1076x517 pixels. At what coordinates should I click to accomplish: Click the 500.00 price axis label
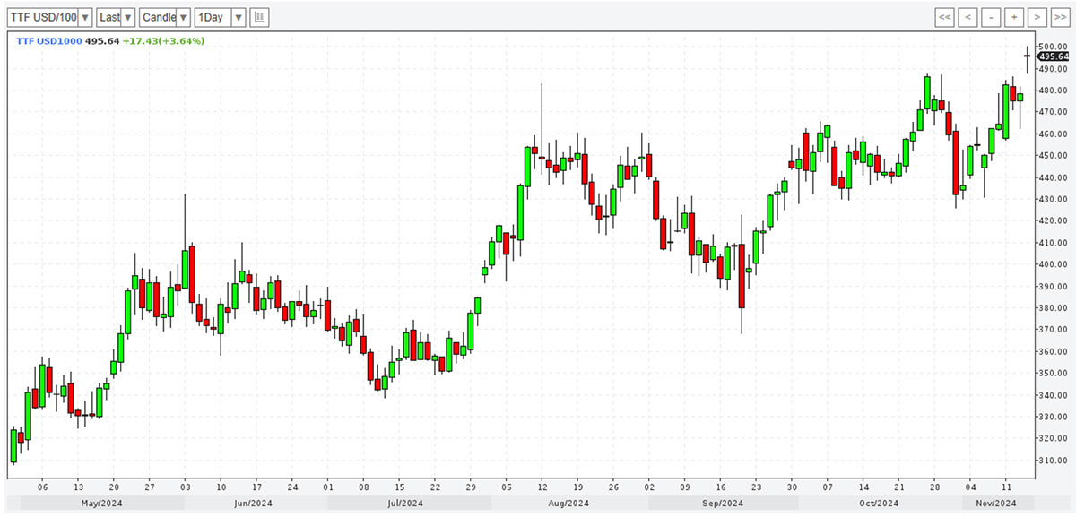click(1053, 47)
